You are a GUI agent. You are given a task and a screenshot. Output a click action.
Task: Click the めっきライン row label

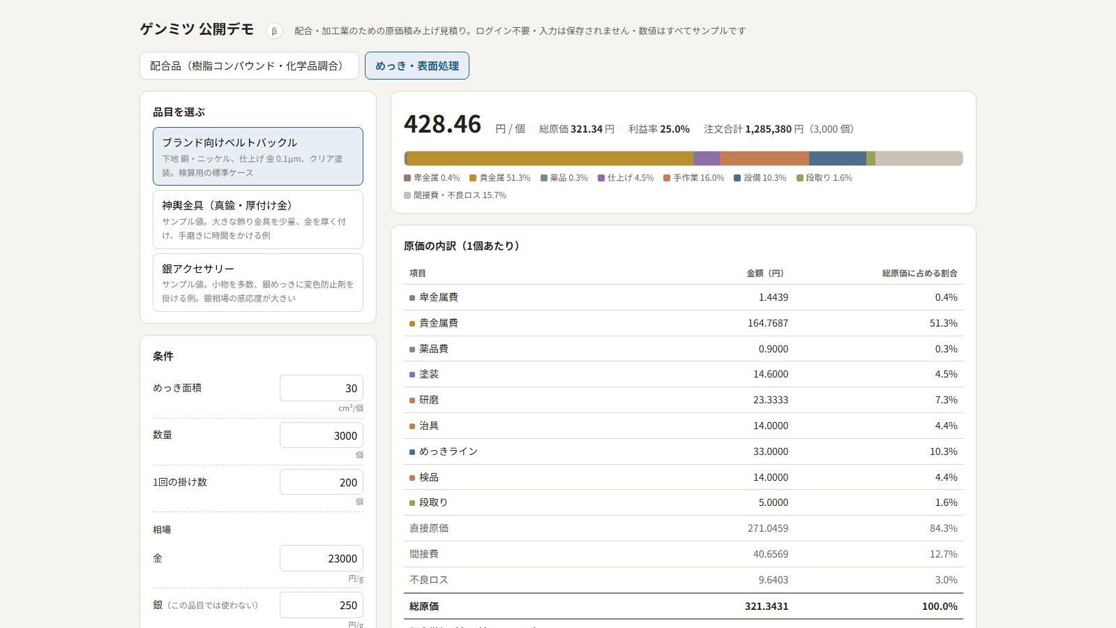[x=448, y=451]
